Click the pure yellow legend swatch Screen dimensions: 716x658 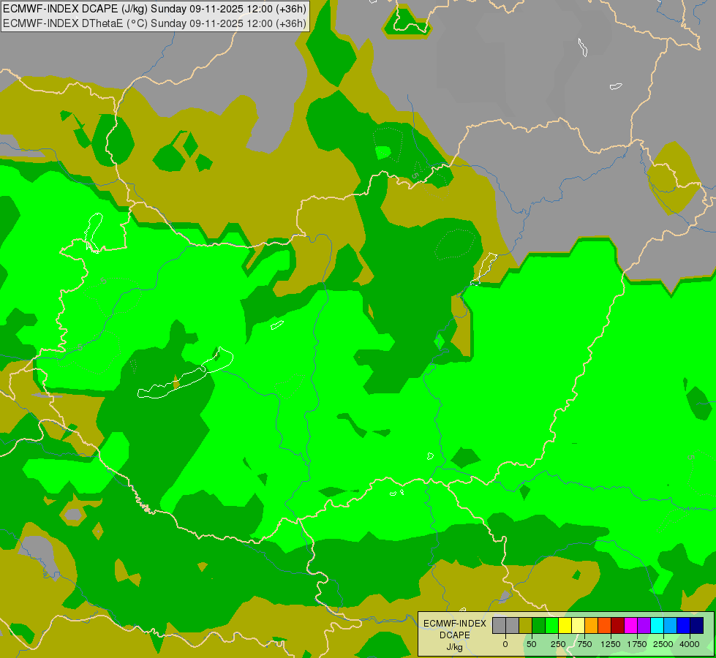click(x=565, y=625)
